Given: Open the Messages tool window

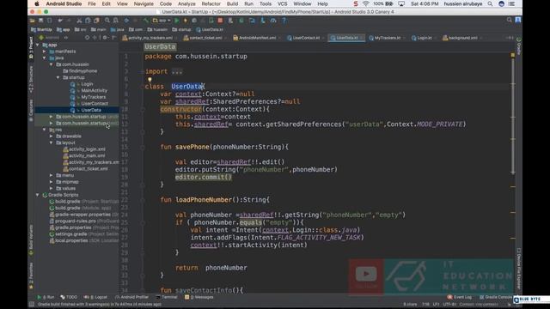Looking at the screenshot, I should click(199, 297).
